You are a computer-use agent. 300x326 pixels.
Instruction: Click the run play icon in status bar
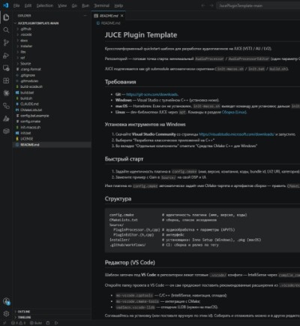coord(56,323)
